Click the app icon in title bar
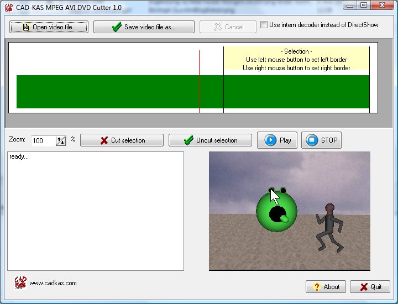This screenshot has height=304, width=398. (8, 8)
